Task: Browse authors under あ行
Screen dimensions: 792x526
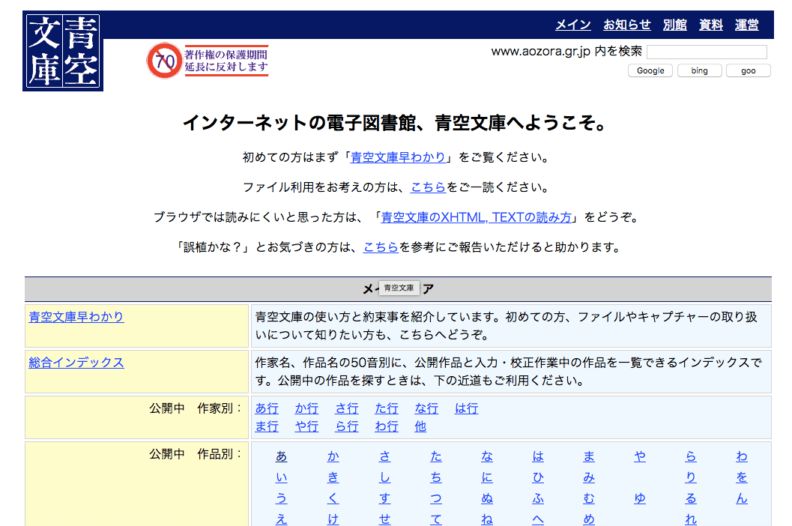Action: pyautogui.click(x=267, y=408)
